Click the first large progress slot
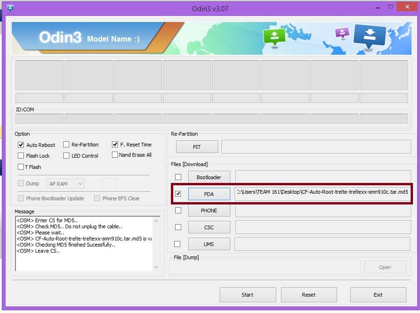The height and width of the screenshot is (313, 420). [x=39, y=75]
